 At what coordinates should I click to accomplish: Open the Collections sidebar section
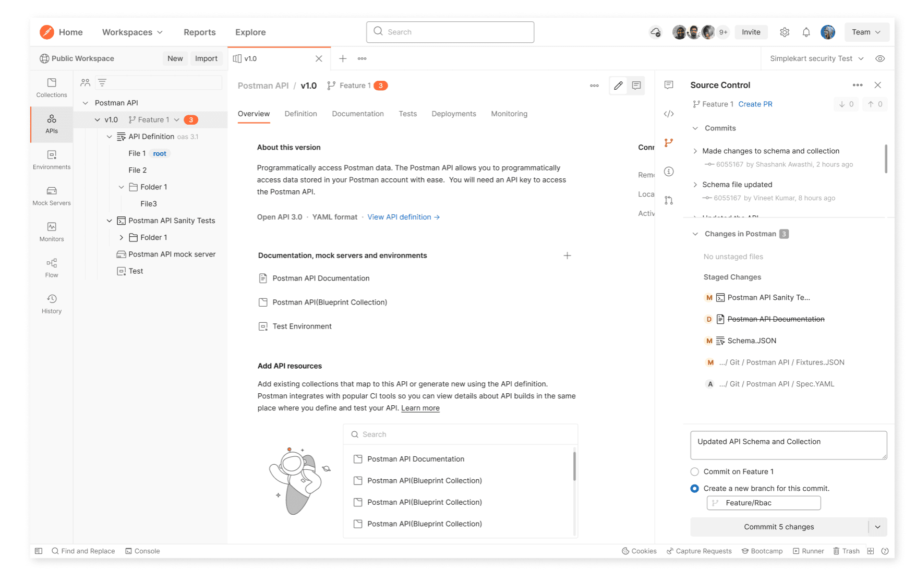pyautogui.click(x=52, y=88)
